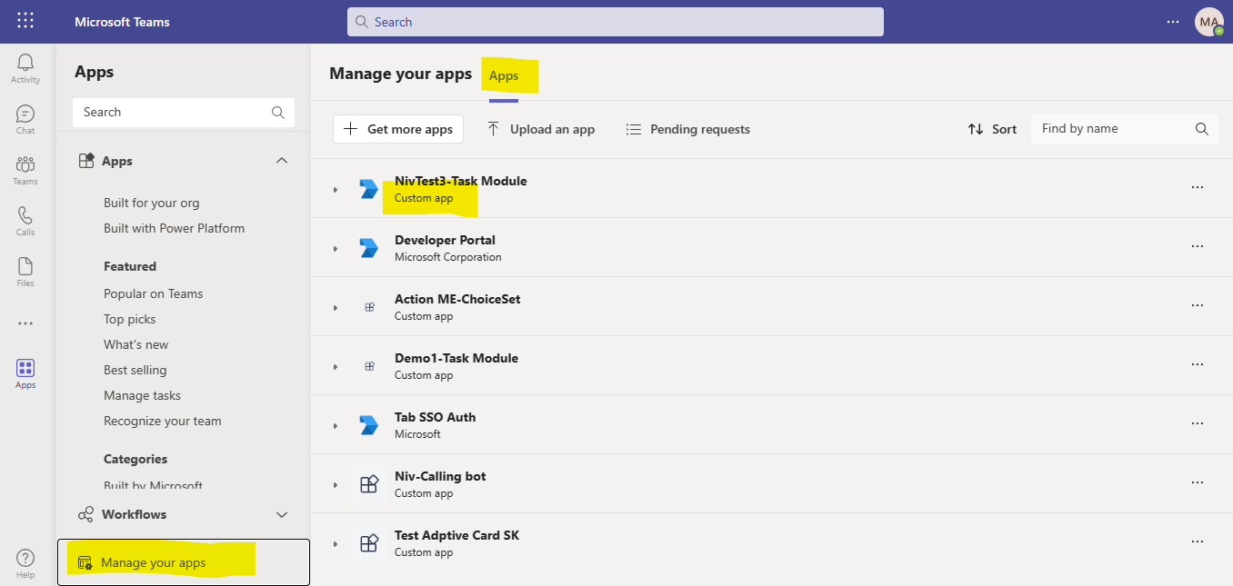This screenshot has width=1233, height=586.
Task: Open Pending requests
Action: (x=687, y=128)
